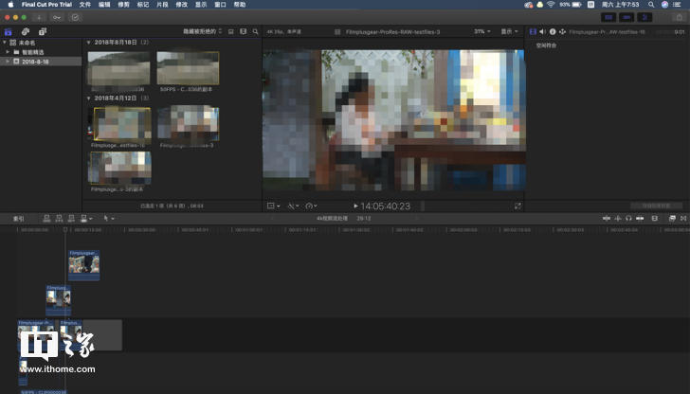Open the 片段 menu

click(162, 5)
